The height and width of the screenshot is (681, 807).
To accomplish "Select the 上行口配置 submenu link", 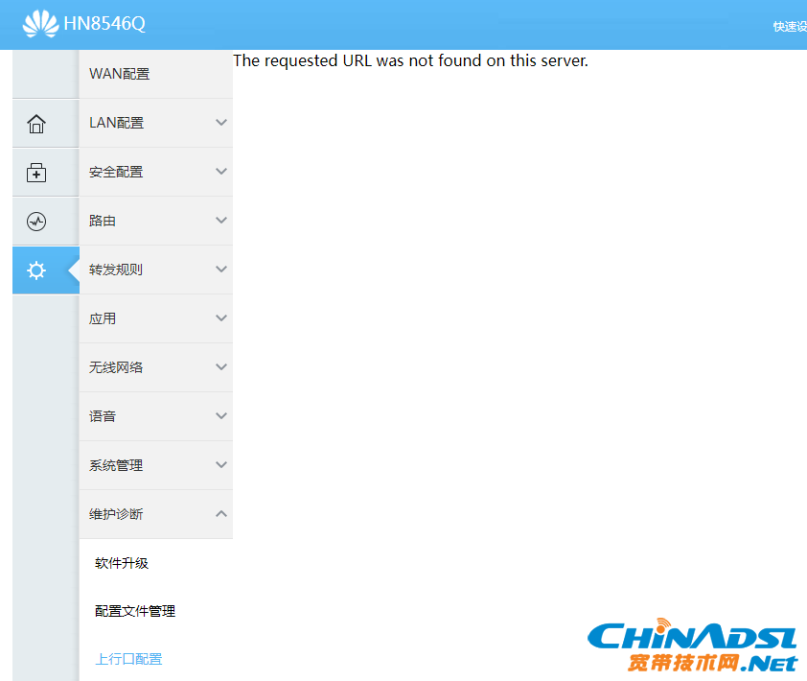I will [128, 659].
